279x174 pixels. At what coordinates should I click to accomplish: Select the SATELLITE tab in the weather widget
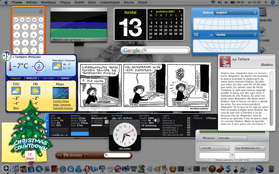(x=31, y=78)
